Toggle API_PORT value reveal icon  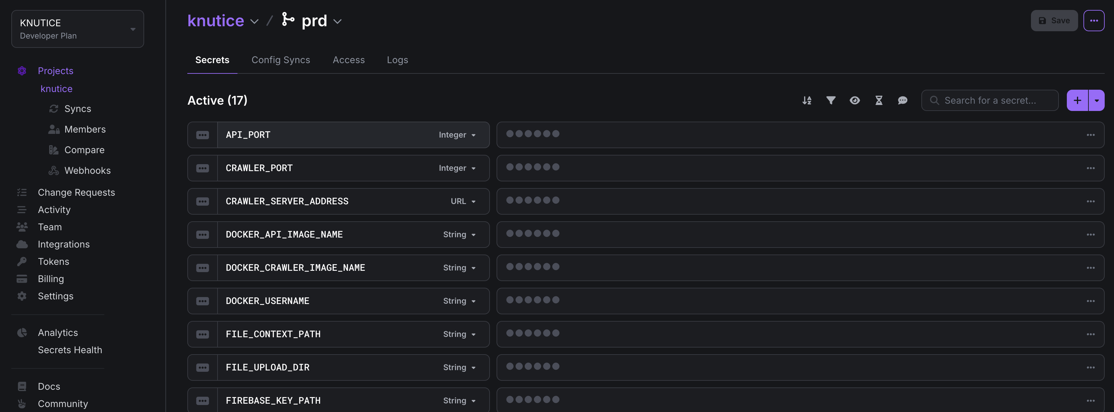202,135
